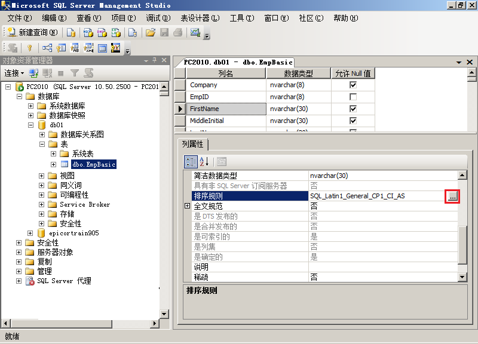Screen dimensions: 478x344
Task: Click the Set Primary Key icon
Action: coord(29,48)
